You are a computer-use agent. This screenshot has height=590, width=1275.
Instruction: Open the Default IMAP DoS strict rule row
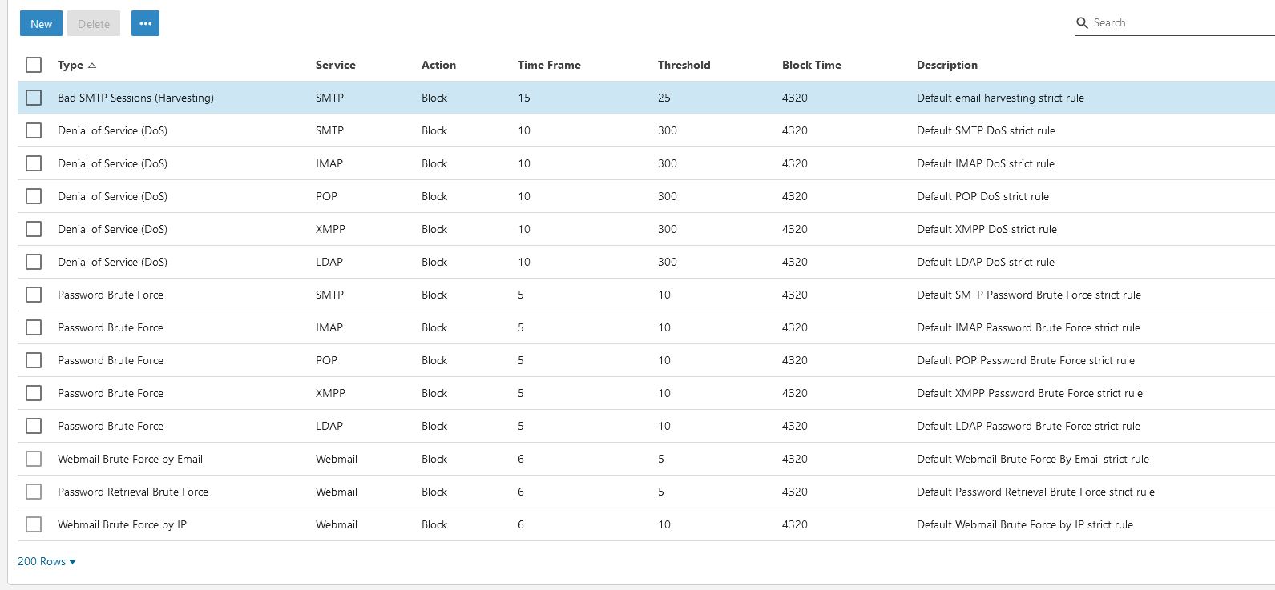tap(985, 163)
